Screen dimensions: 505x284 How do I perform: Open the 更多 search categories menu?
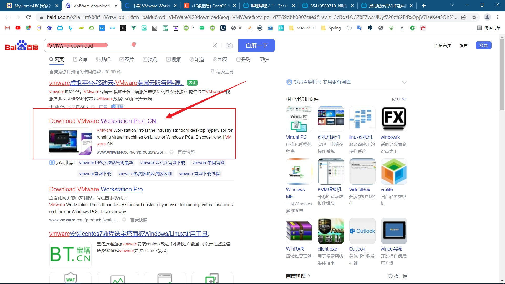(264, 59)
